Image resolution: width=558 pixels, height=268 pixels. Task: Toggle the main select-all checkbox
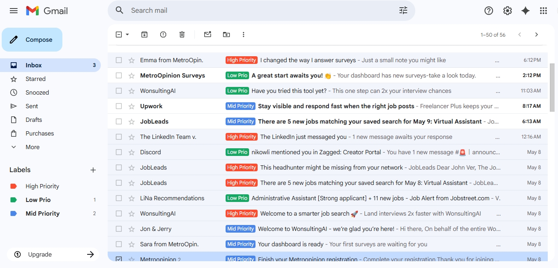coord(119,35)
